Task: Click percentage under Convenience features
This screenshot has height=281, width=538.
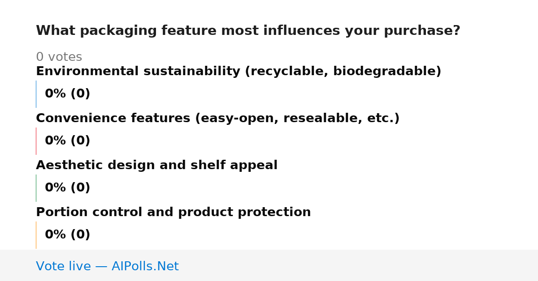Action: tap(67, 141)
